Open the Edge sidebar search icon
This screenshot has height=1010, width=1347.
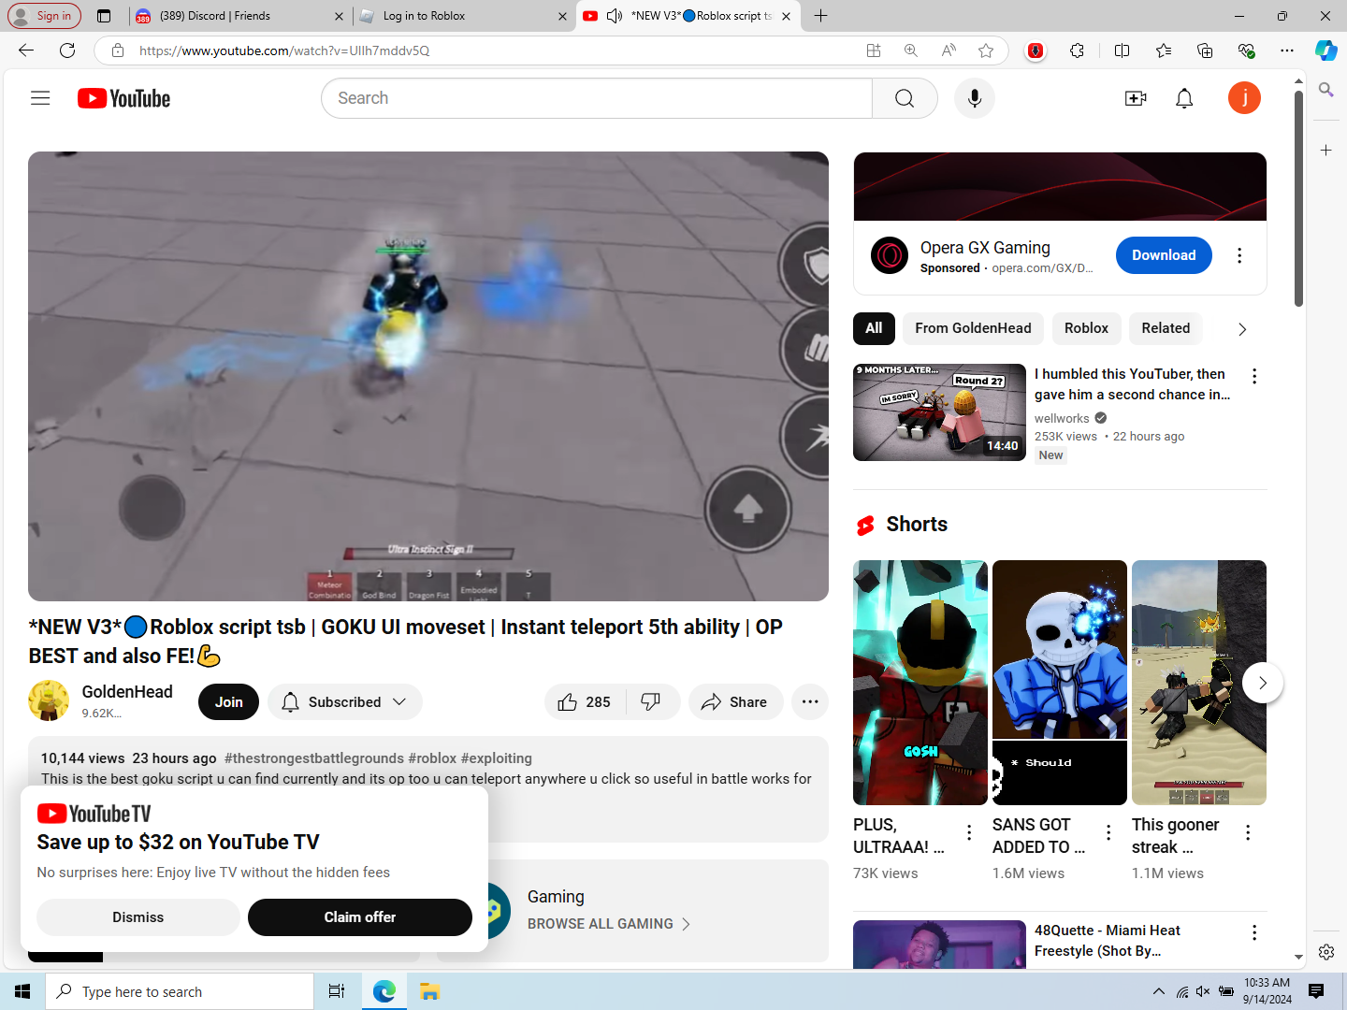click(1326, 90)
